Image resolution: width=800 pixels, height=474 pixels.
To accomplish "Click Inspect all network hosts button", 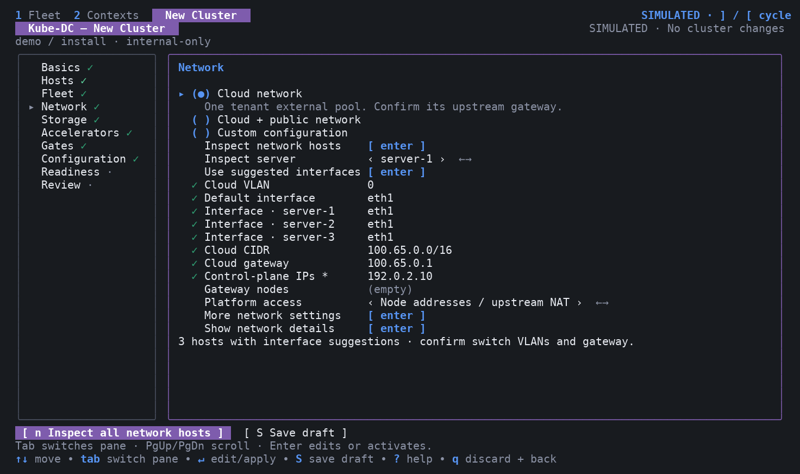I will (123, 433).
